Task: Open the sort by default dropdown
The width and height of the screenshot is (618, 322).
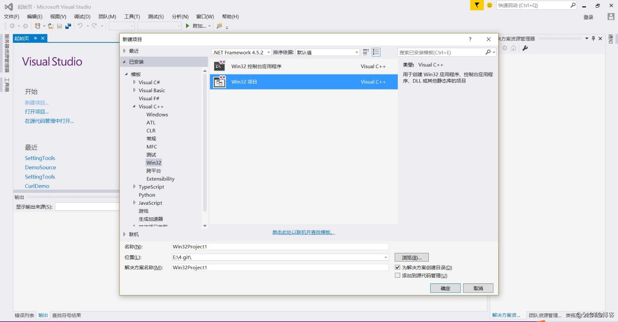Action: click(328, 52)
